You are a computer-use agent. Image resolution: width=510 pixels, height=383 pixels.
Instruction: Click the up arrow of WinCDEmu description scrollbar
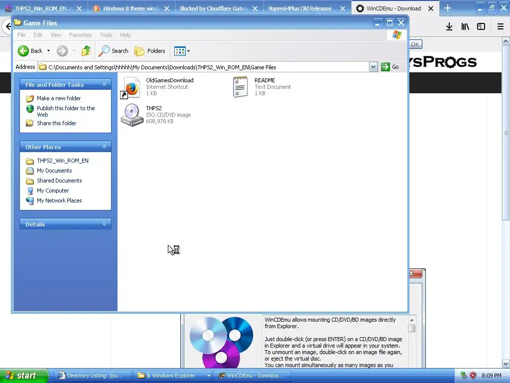[x=412, y=320]
